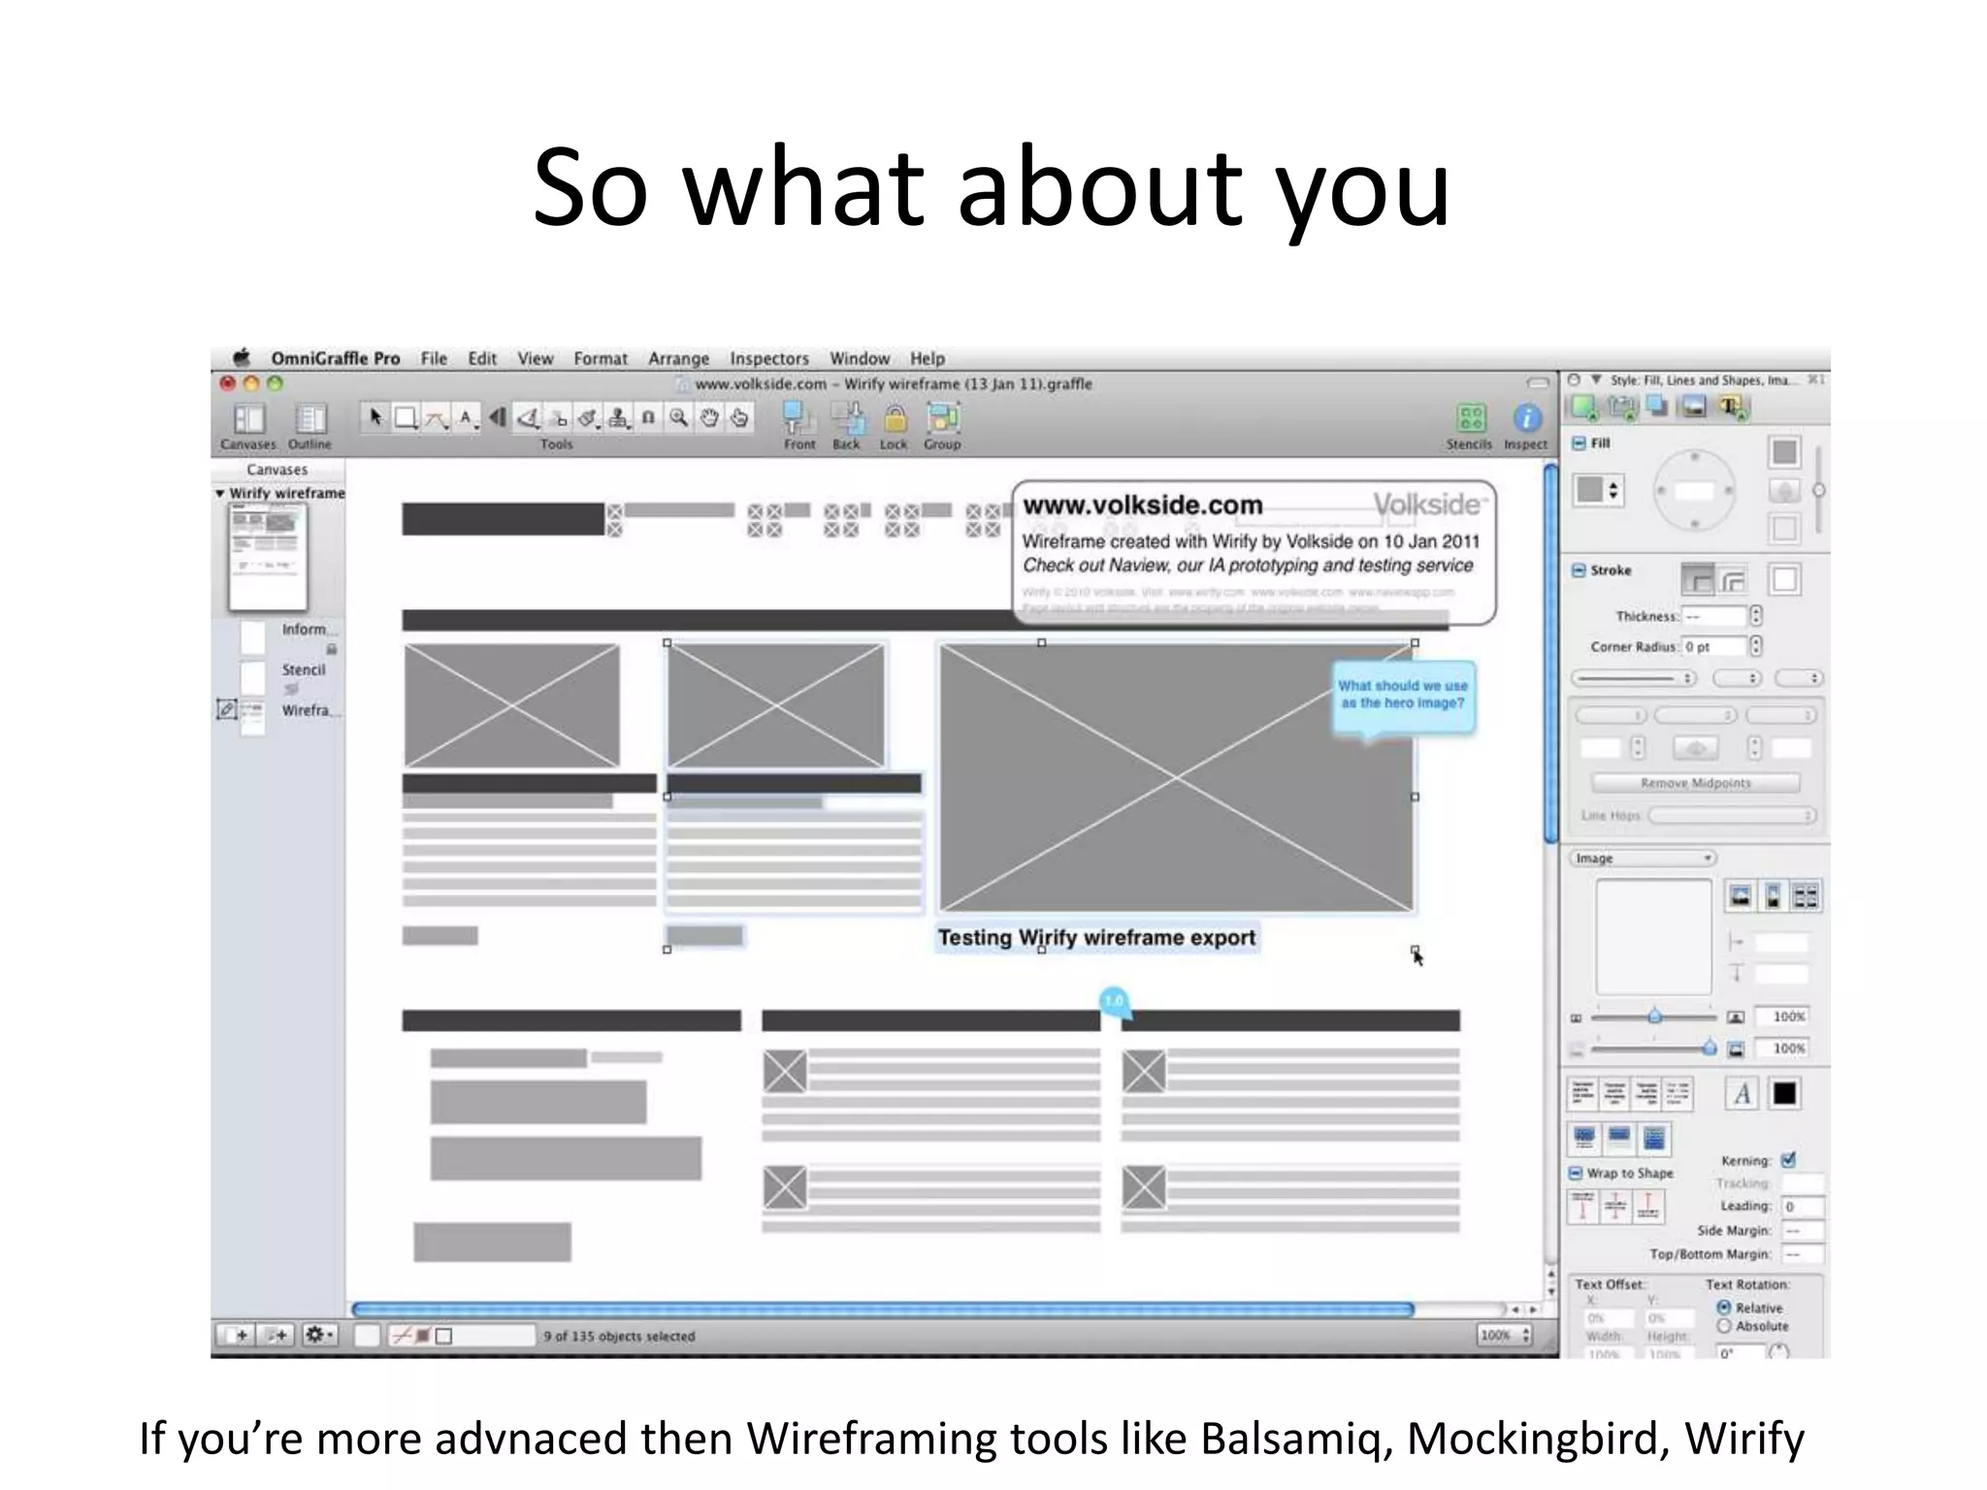Click black text color swatch
The image size is (1987, 1490).
pos(1785,1093)
